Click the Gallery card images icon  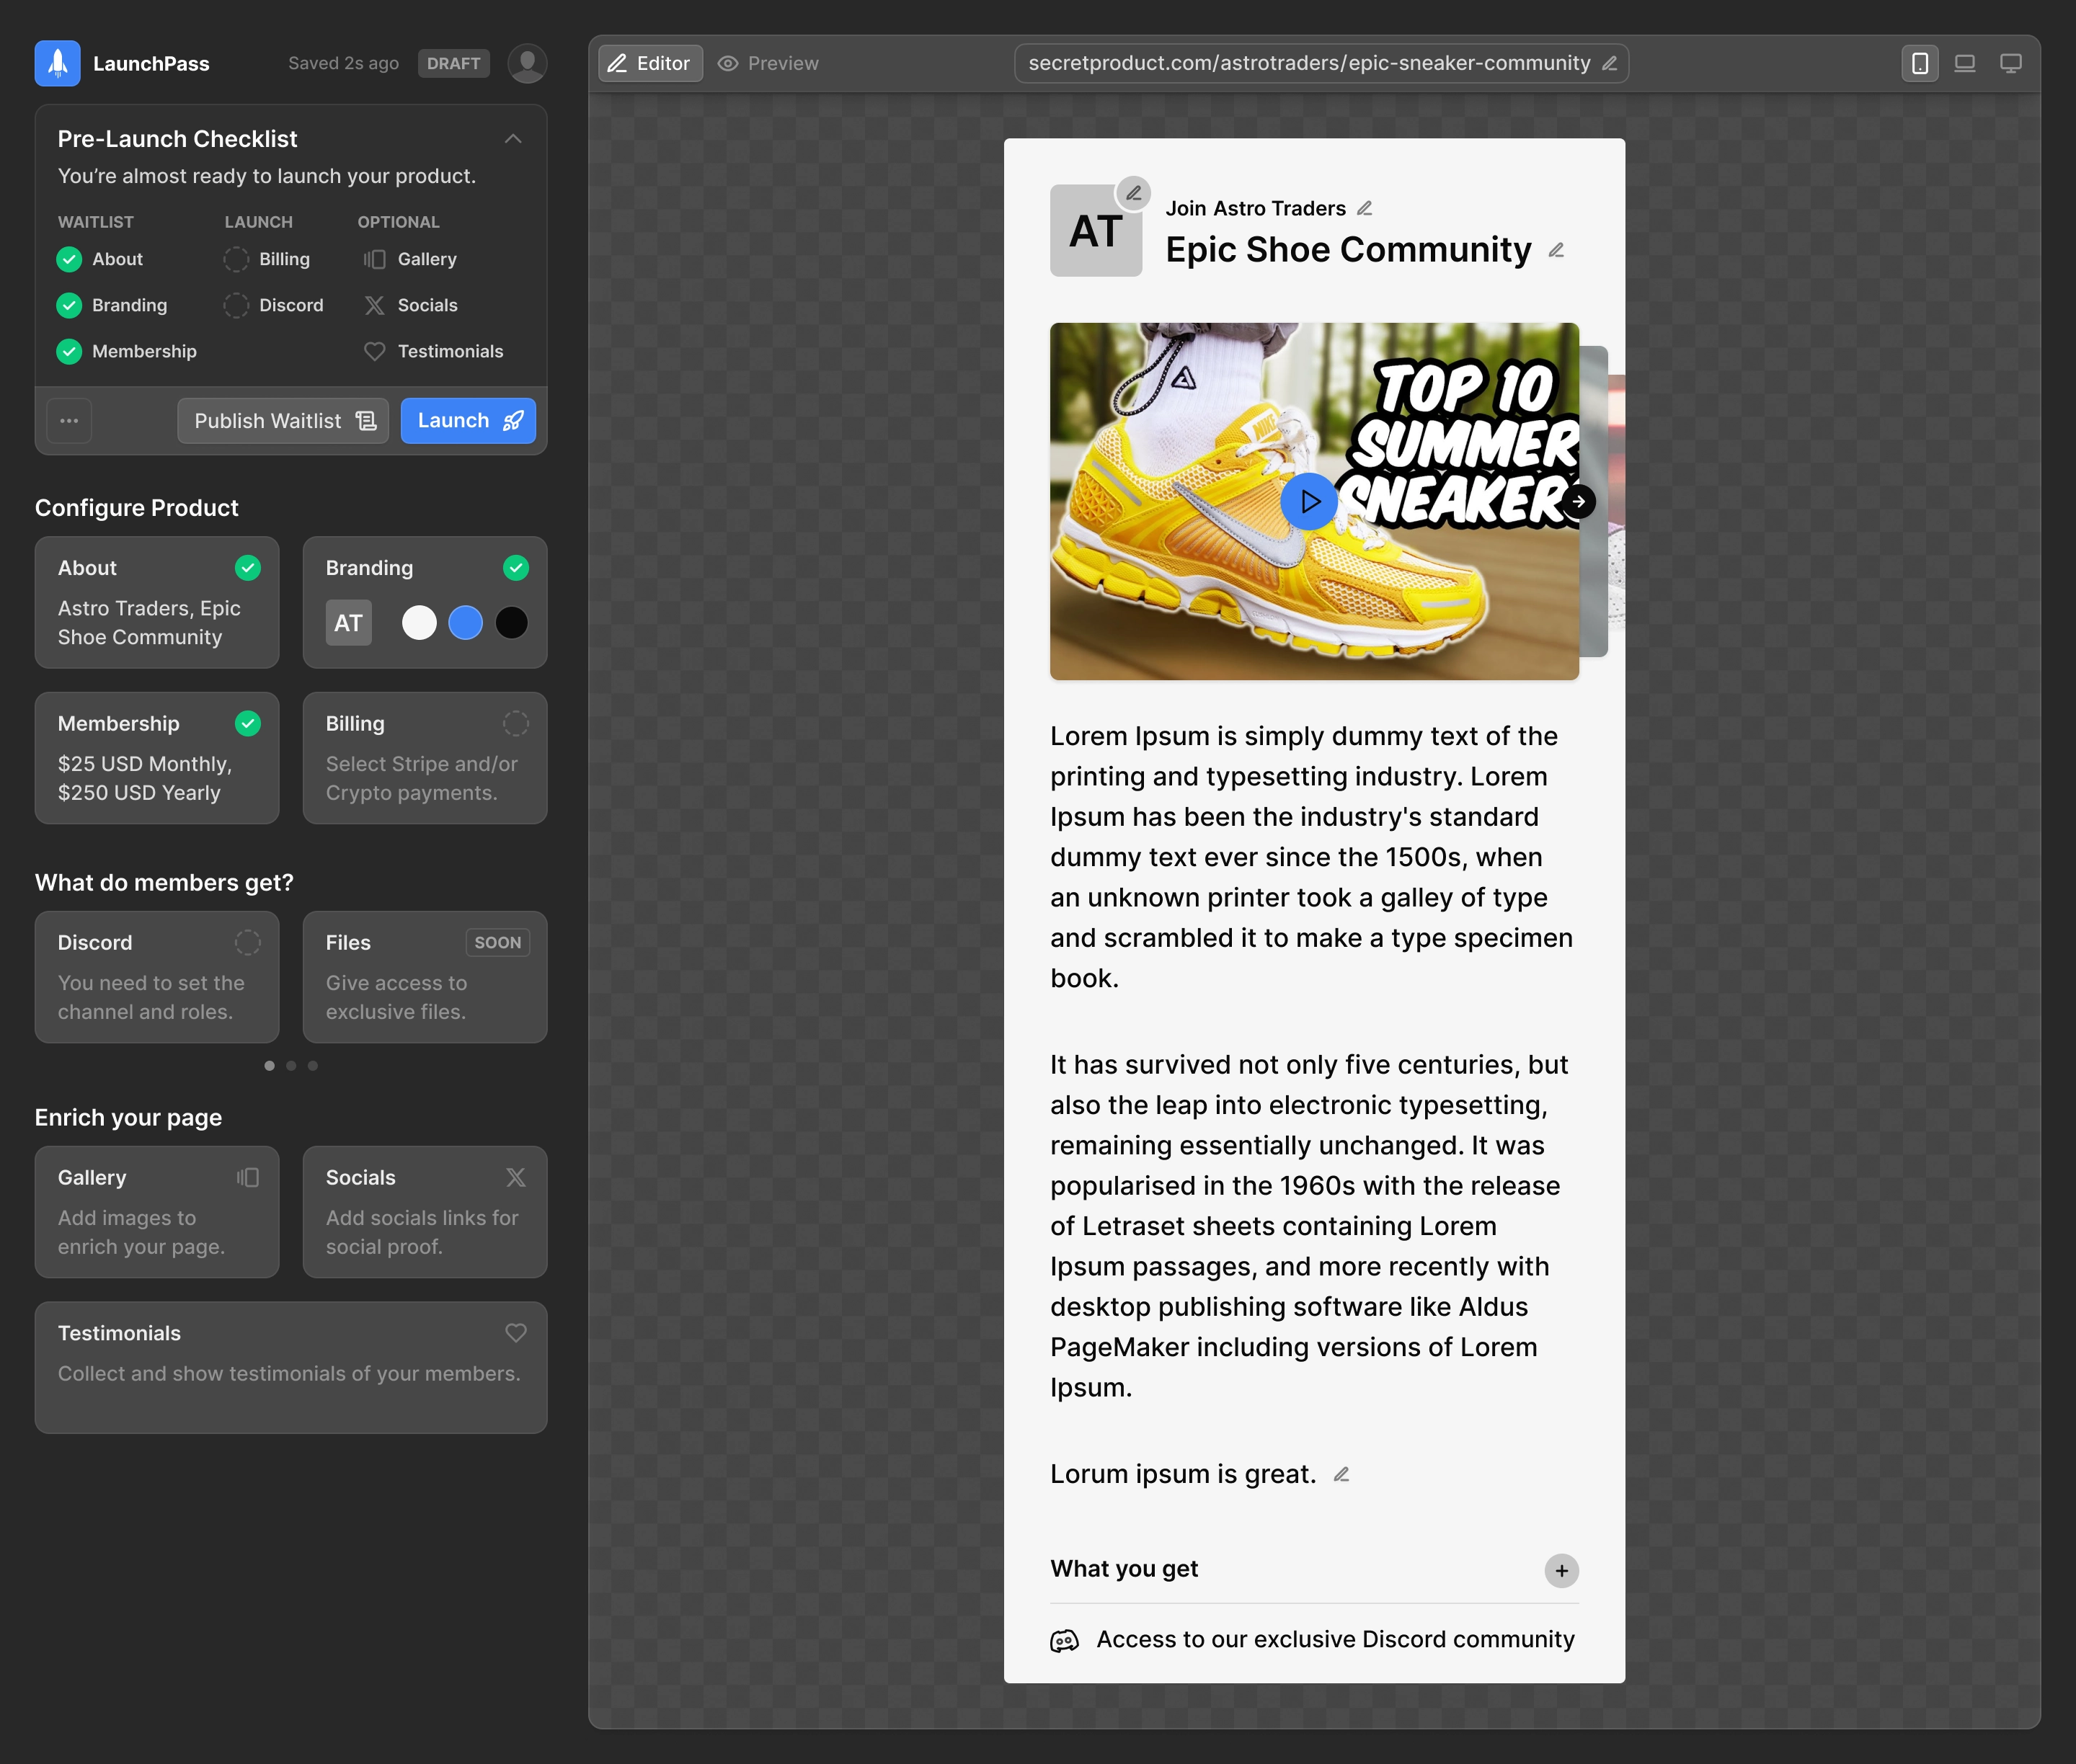point(247,1177)
